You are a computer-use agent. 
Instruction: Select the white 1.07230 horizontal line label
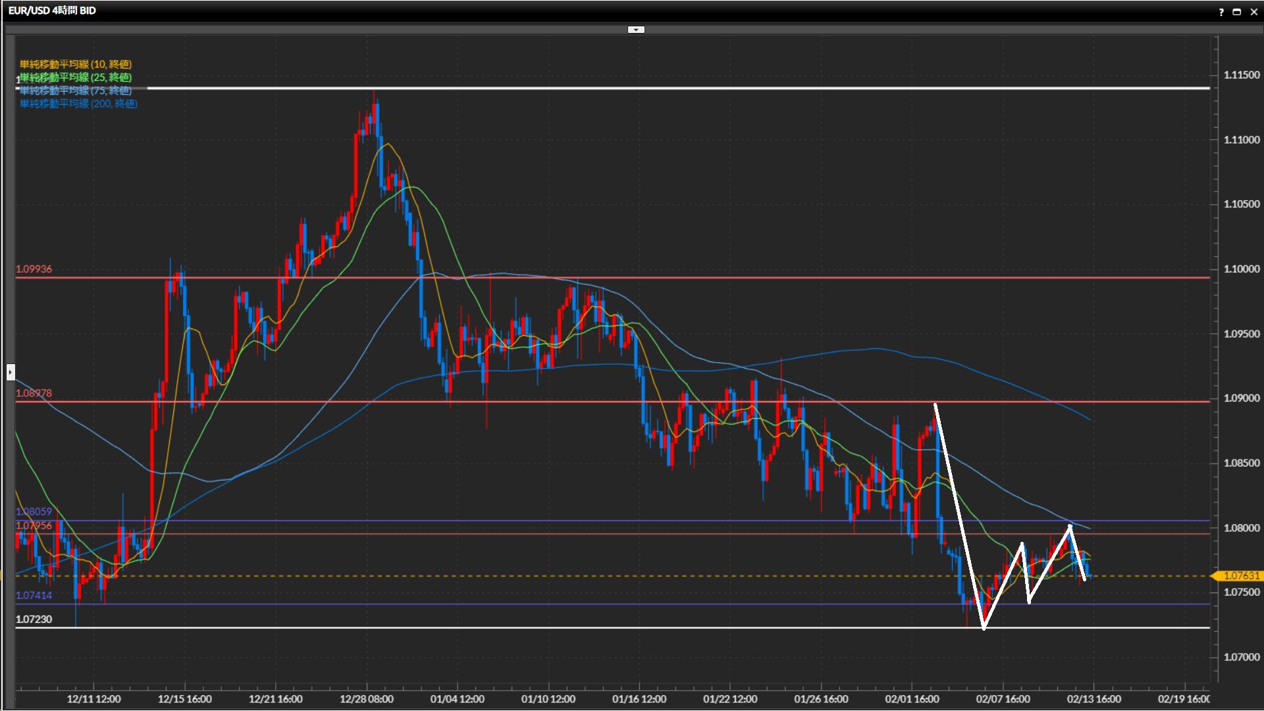pyautogui.click(x=34, y=619)
